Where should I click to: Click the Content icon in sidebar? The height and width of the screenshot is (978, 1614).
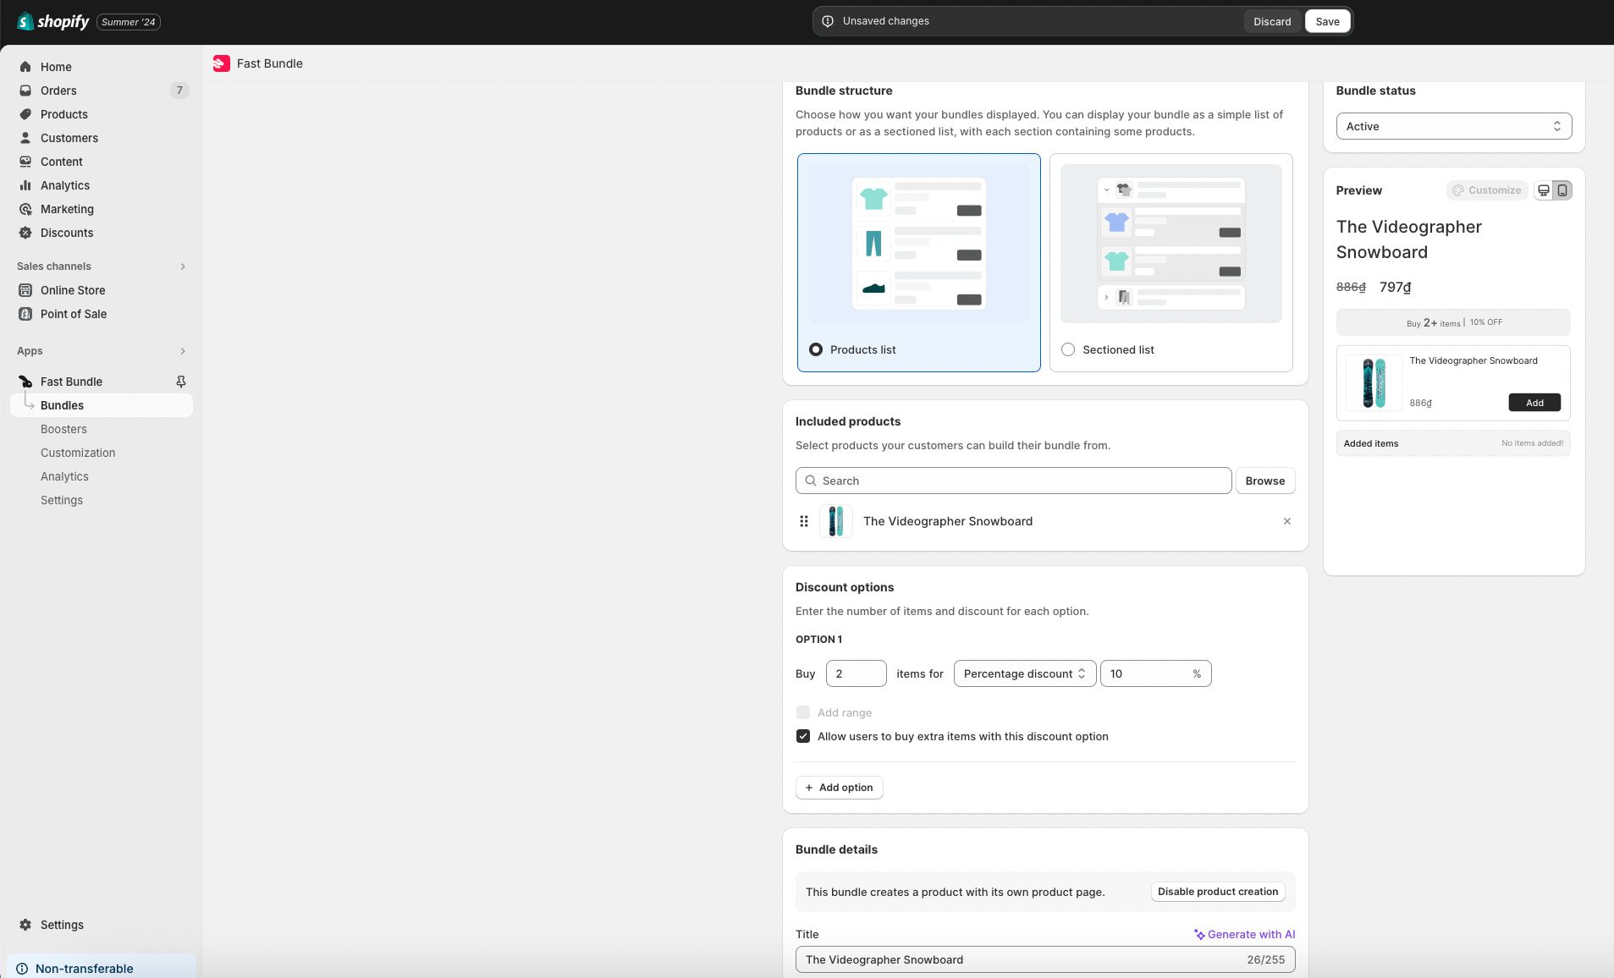(25, 162)
